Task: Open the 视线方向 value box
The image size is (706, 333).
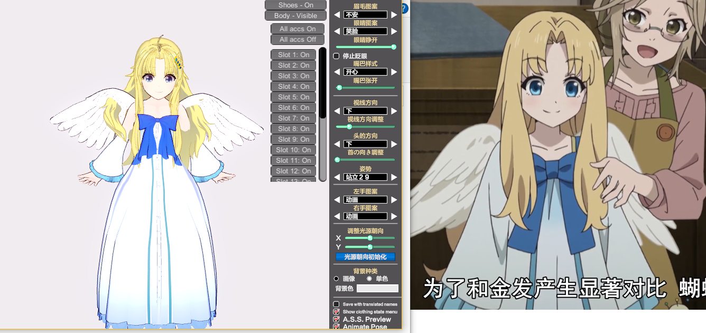Action: click(x=365, y=111)
